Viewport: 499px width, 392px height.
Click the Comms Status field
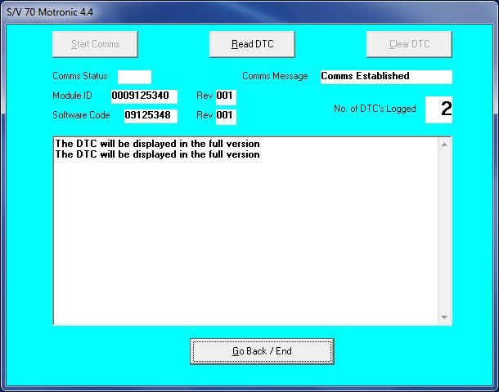tap(134, 78)
